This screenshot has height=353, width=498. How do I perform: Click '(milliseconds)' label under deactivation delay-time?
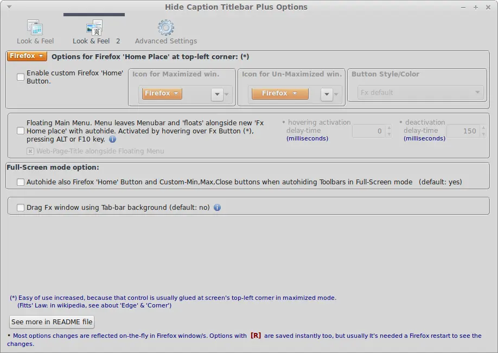coord(424,138)
